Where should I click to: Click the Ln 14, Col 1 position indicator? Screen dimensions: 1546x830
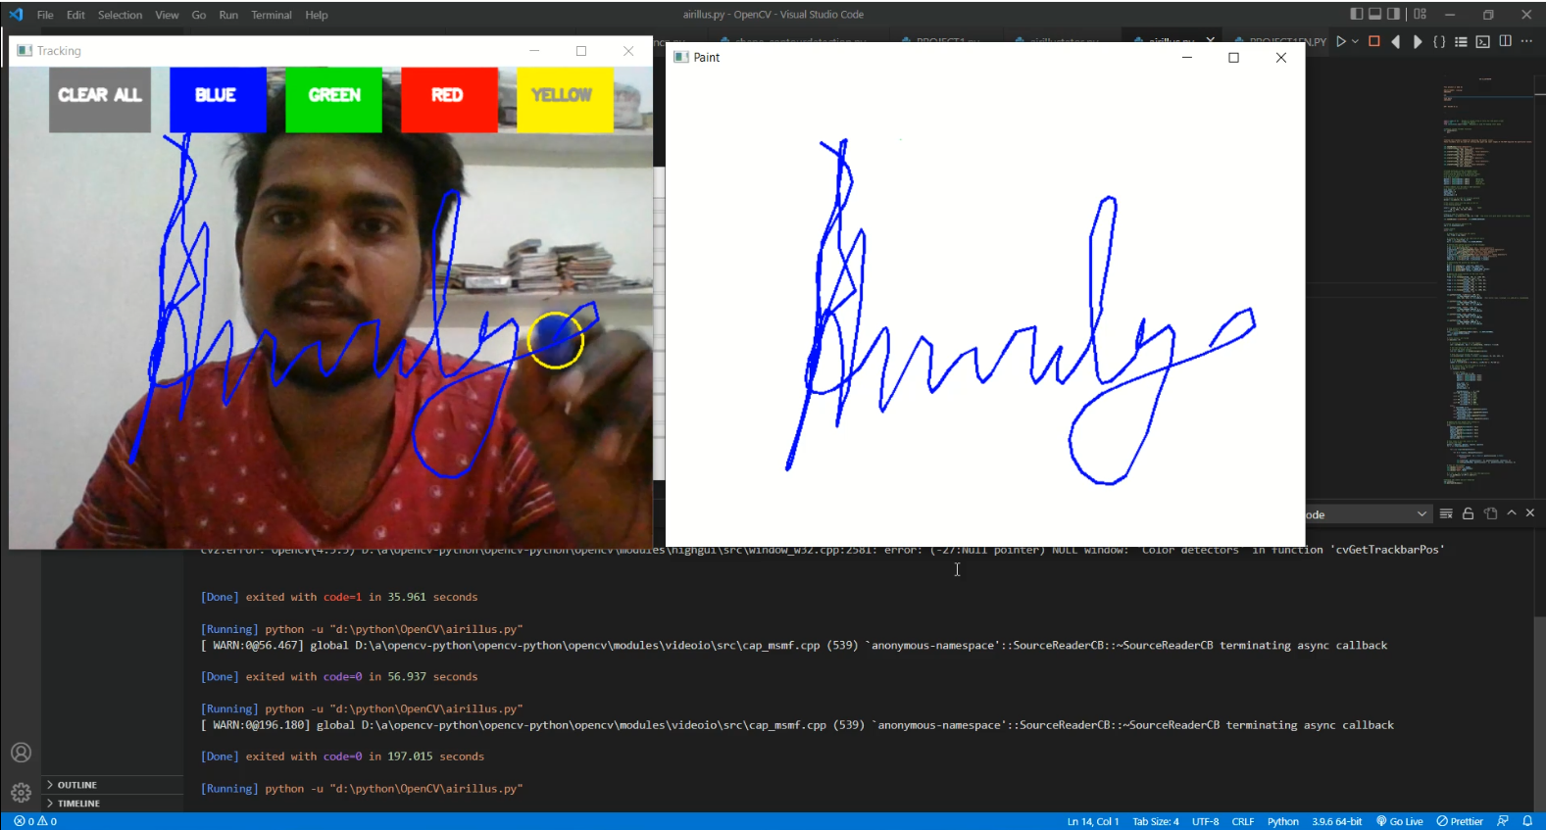pos(1092,821)
